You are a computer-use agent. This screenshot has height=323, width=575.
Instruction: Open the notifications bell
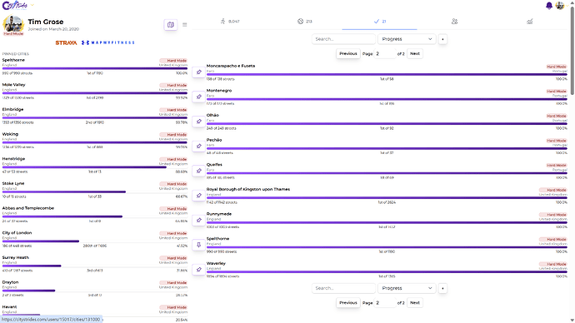click(549, 6)
